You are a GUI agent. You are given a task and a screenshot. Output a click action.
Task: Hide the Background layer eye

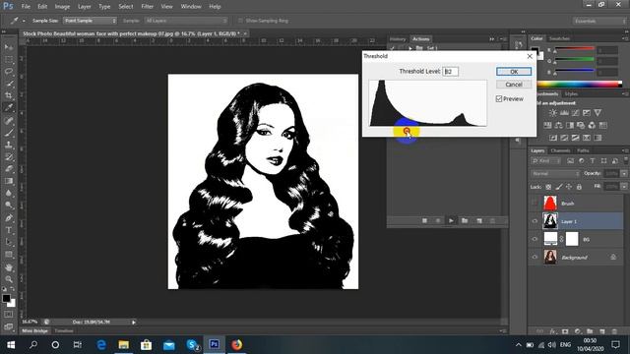click(535, 258)
